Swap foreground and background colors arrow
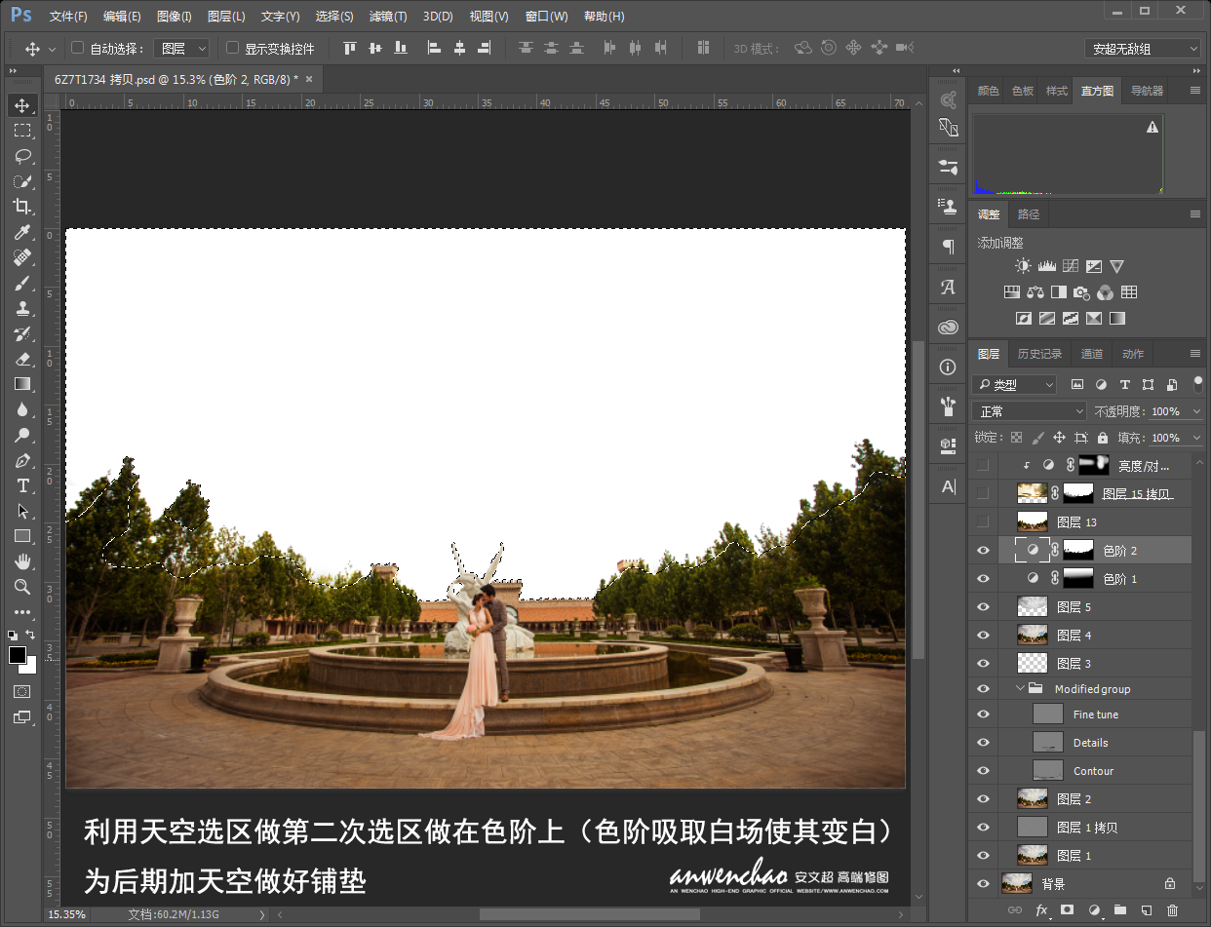Screen dimensions: 1211x927 [30, 637]
